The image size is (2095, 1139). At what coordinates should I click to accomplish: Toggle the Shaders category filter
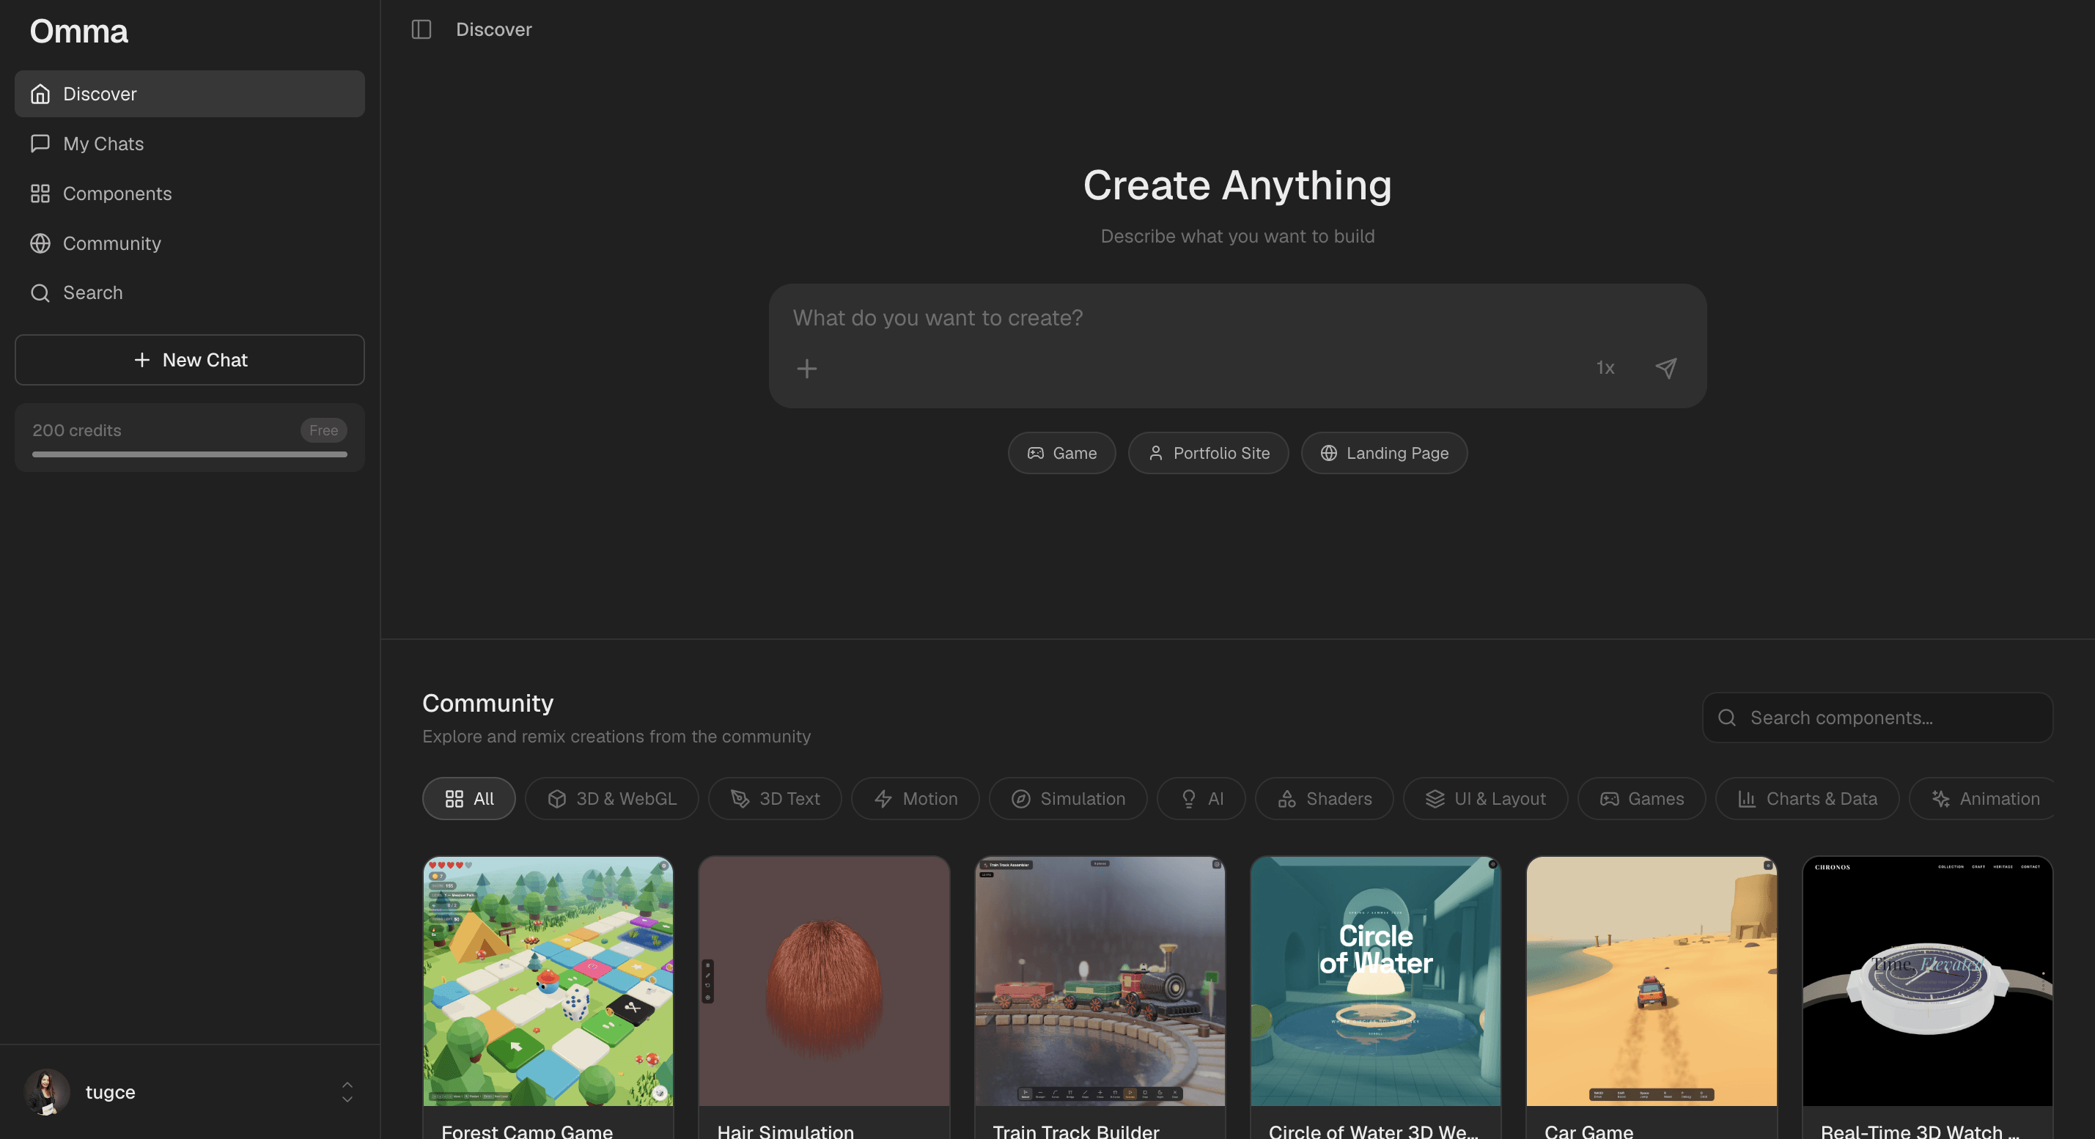coord(1324,798)
